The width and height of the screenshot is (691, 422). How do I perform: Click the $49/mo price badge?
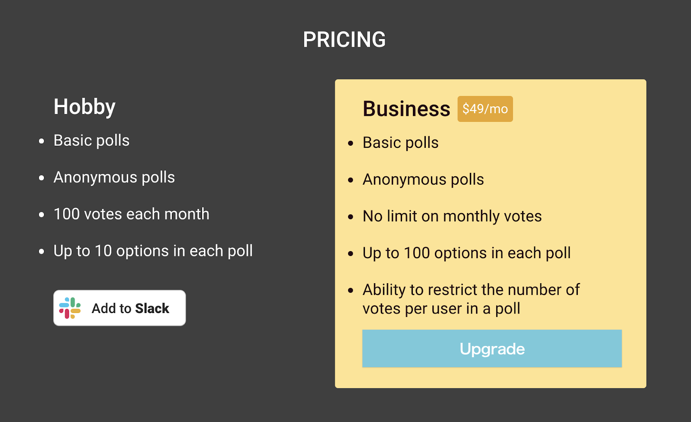coord(485,109)
